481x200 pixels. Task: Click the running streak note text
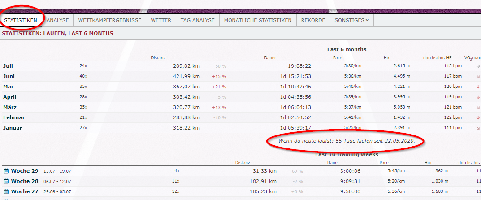coord(347,141)
